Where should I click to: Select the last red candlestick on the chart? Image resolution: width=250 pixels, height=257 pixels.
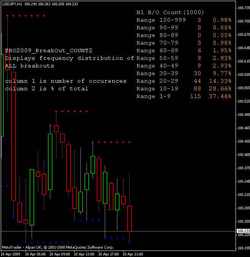tap(129, 218)
